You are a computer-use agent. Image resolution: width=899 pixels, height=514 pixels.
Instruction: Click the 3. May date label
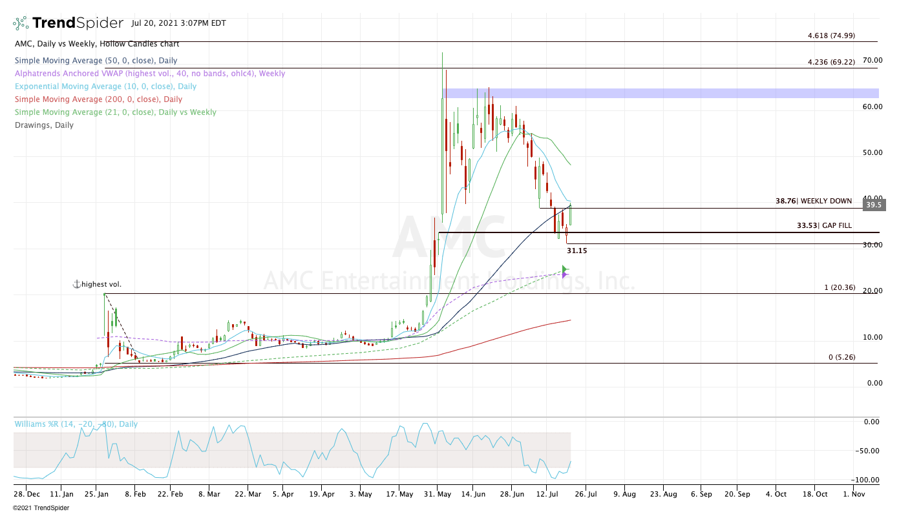[x=361, y=494]
